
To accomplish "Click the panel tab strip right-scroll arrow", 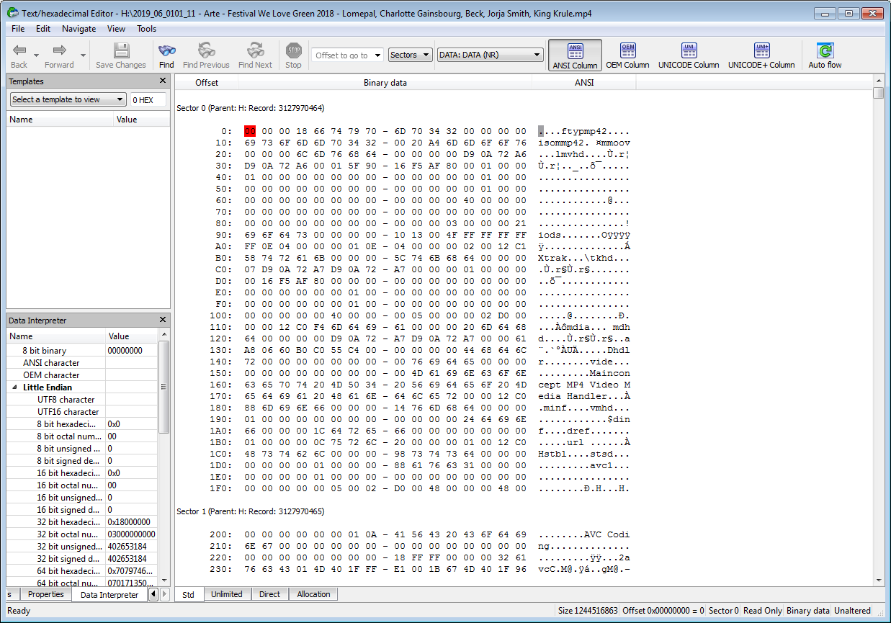I will pos(164,595).
